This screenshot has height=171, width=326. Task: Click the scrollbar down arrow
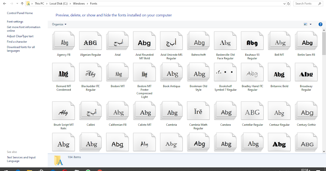click(x=324, y=151)
